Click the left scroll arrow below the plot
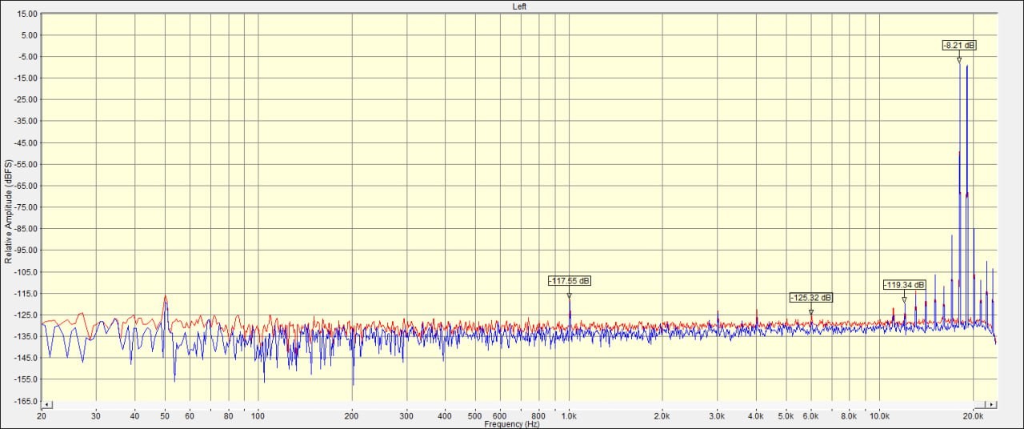The height and width of the screenshot is (429, 1024). point(46,405)
